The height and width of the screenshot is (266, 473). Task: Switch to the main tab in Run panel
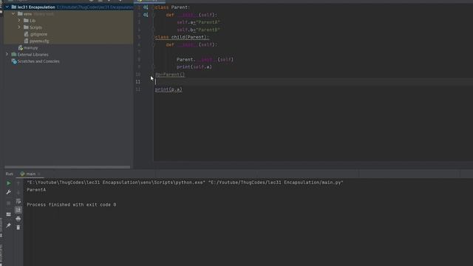[31, 174]
